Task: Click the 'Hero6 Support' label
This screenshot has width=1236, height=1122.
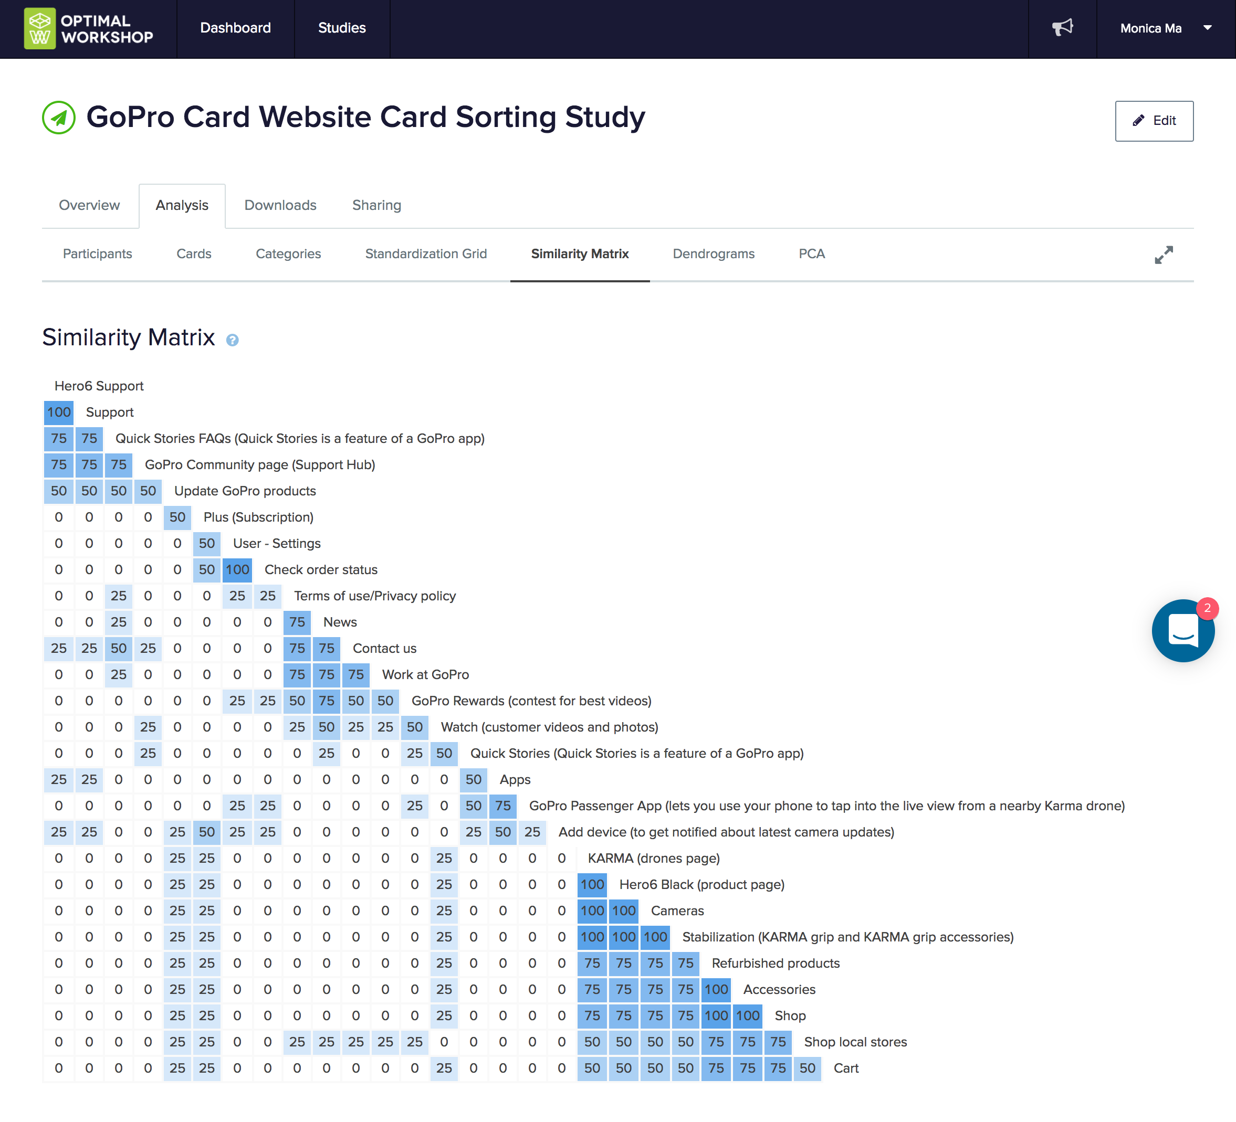Action: coord(99,386)
